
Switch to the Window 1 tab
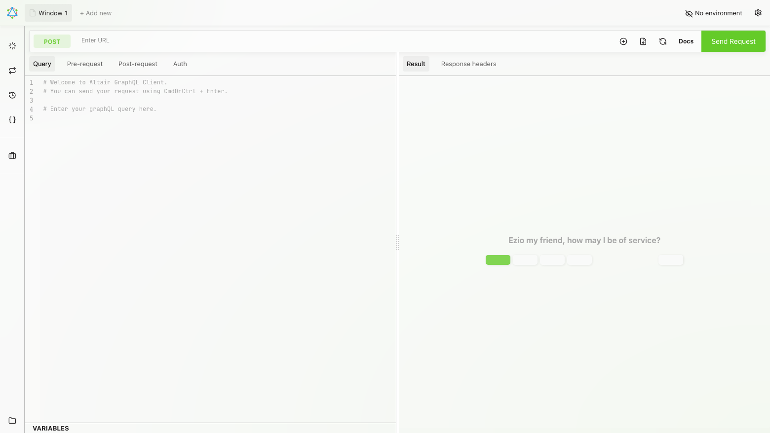point(48,13)
